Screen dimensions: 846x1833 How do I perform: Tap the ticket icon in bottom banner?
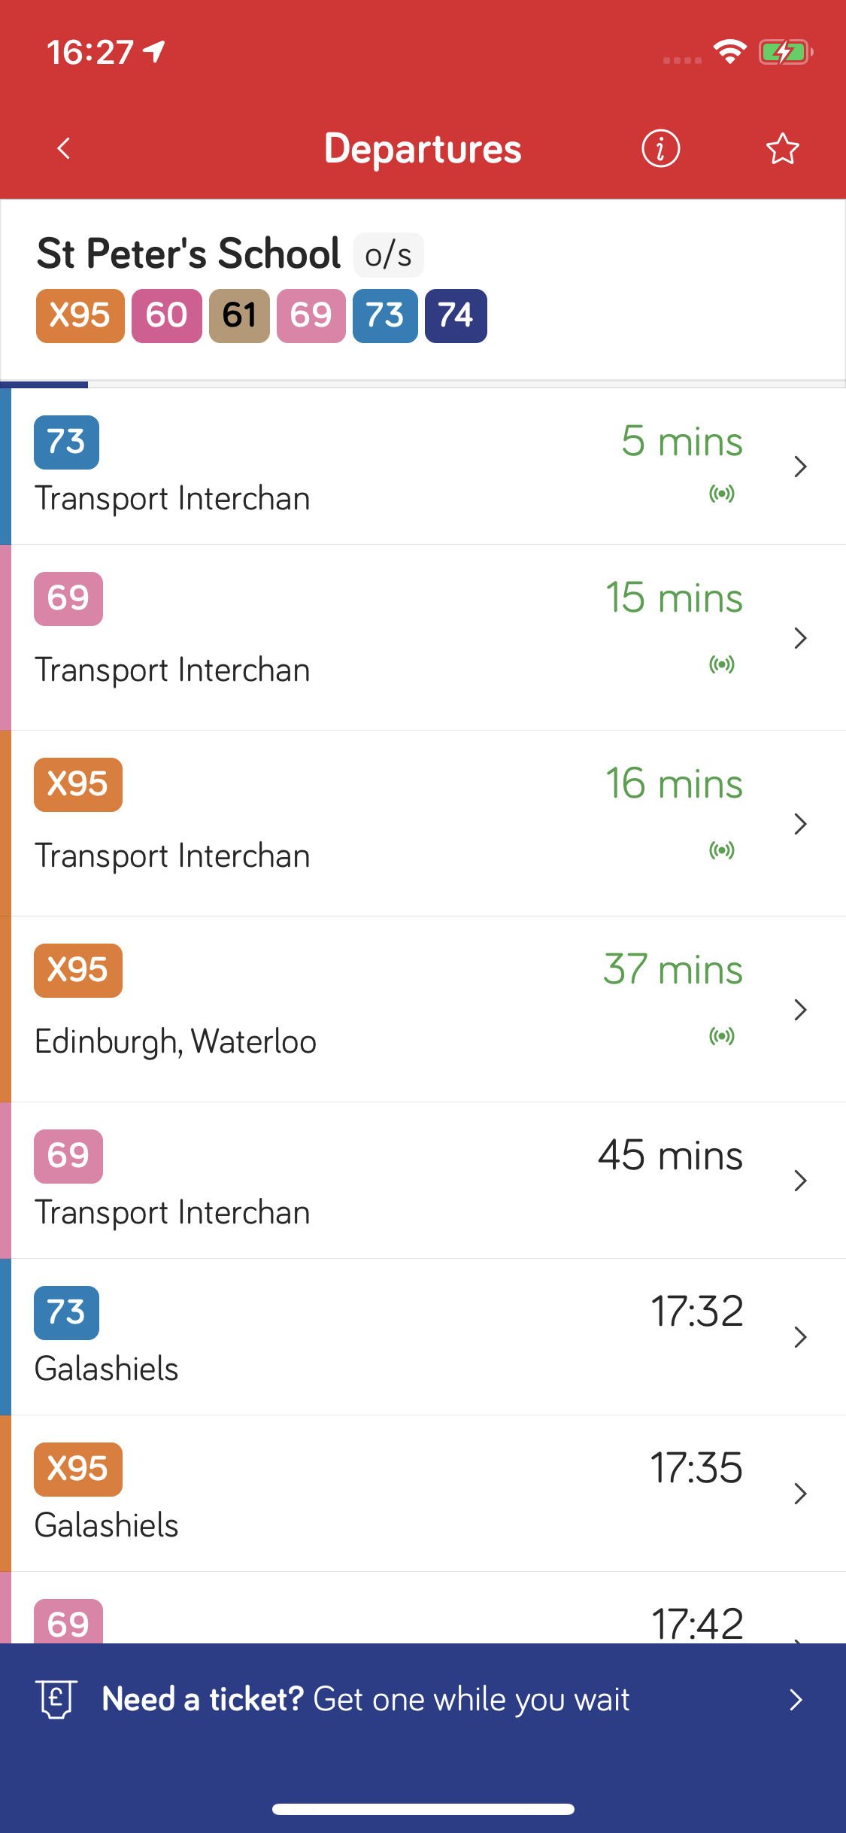56,1699
